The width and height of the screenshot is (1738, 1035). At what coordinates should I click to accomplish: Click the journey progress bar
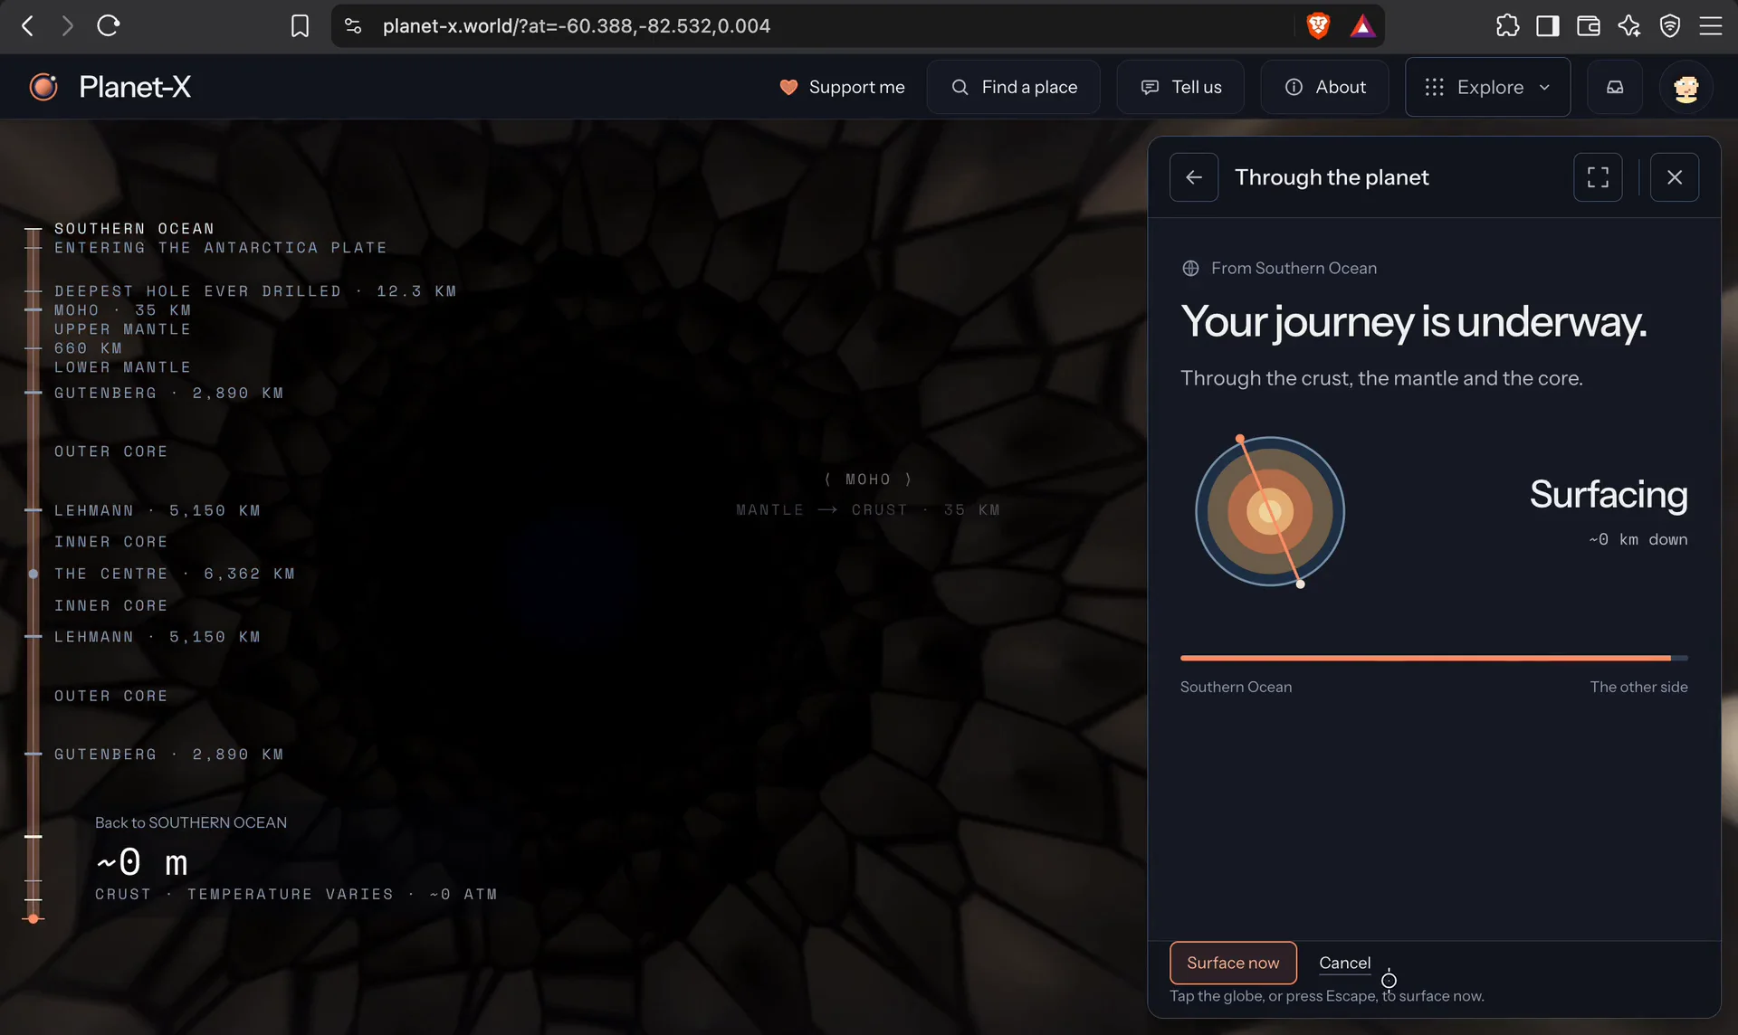1434,658
